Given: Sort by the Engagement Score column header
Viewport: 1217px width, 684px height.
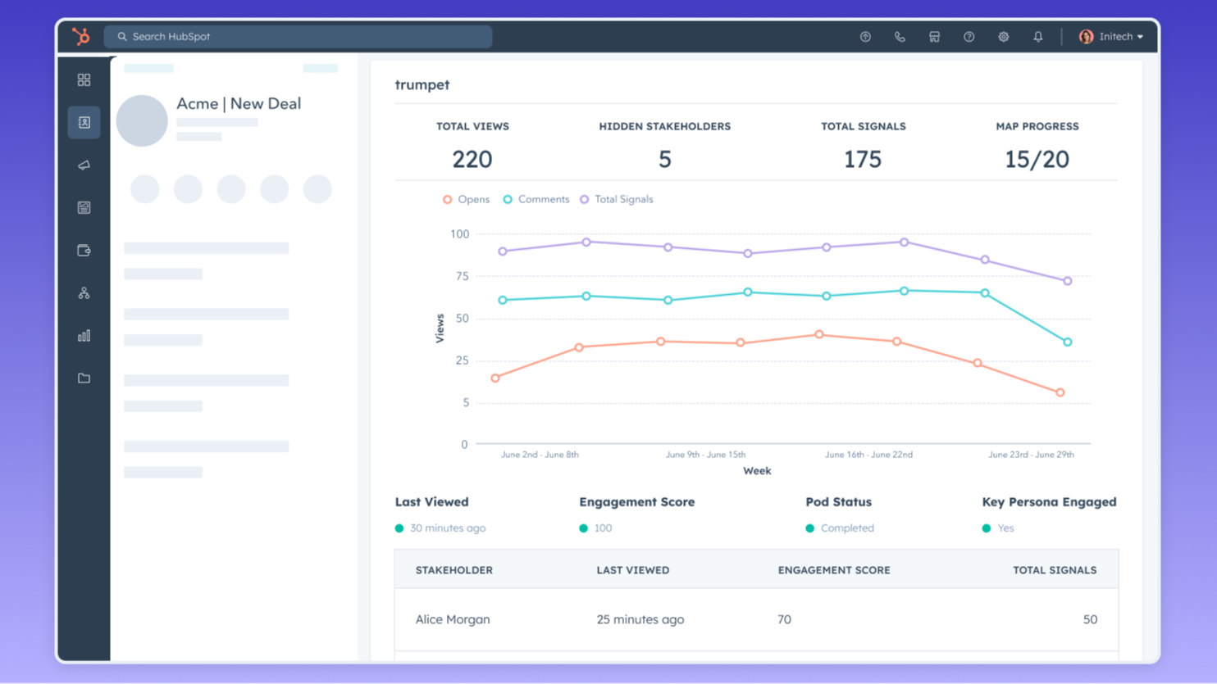Looking at the screenshot, I should click(833, 570).
